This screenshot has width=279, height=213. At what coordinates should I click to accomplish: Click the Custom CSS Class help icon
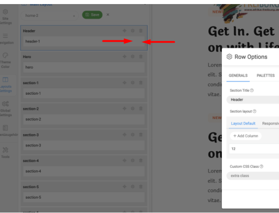click(x=261, y=166)
